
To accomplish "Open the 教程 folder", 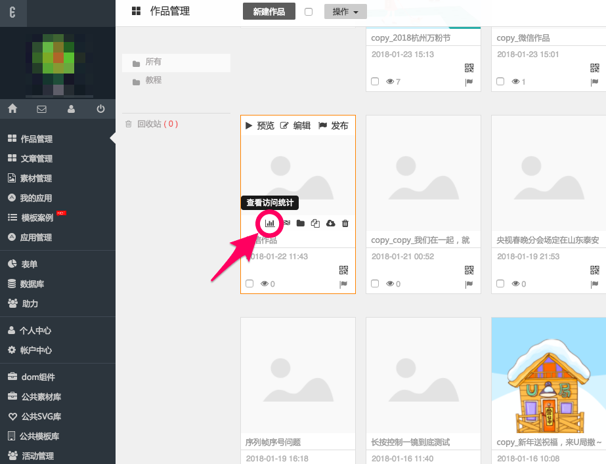I will [x=153, y=80].
